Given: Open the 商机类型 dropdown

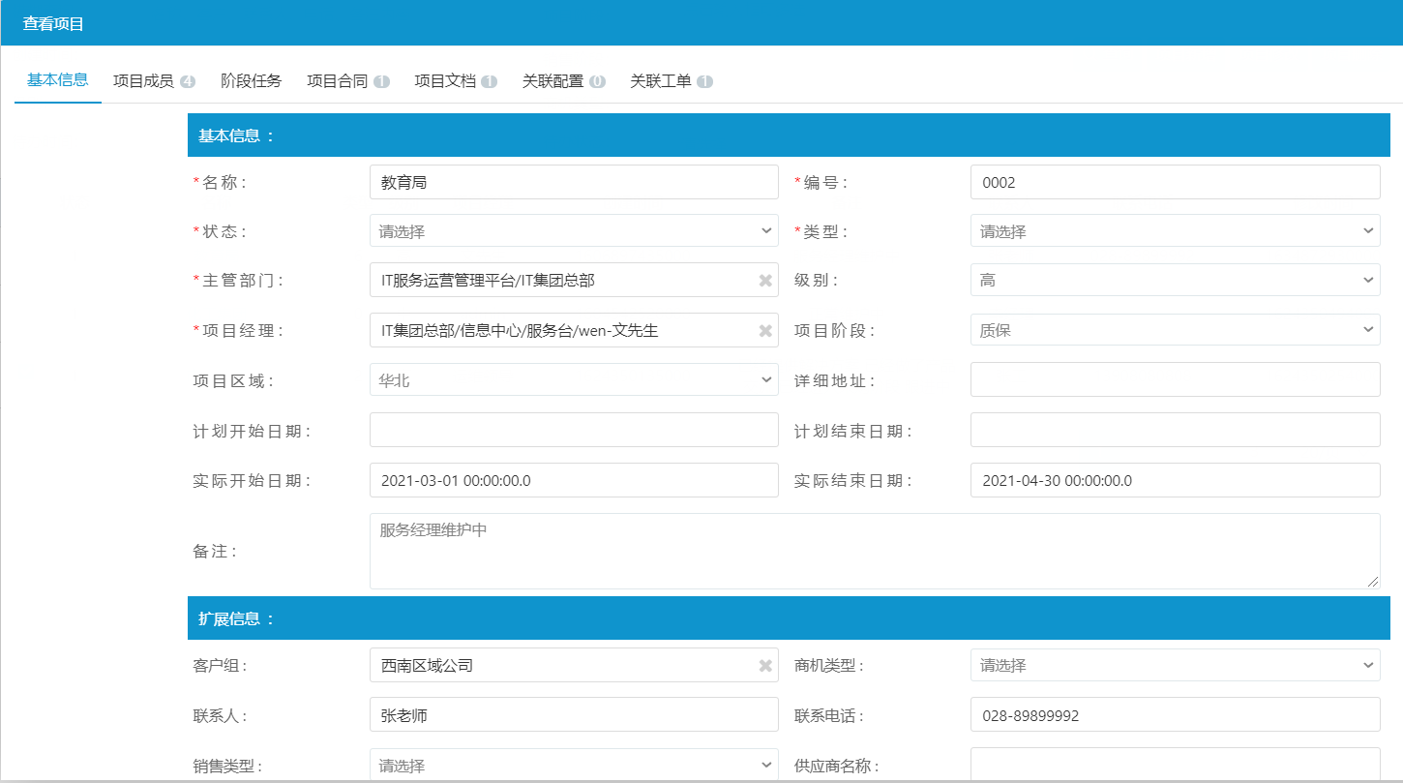Looking at the screenshot, I should click(1175, 665).
